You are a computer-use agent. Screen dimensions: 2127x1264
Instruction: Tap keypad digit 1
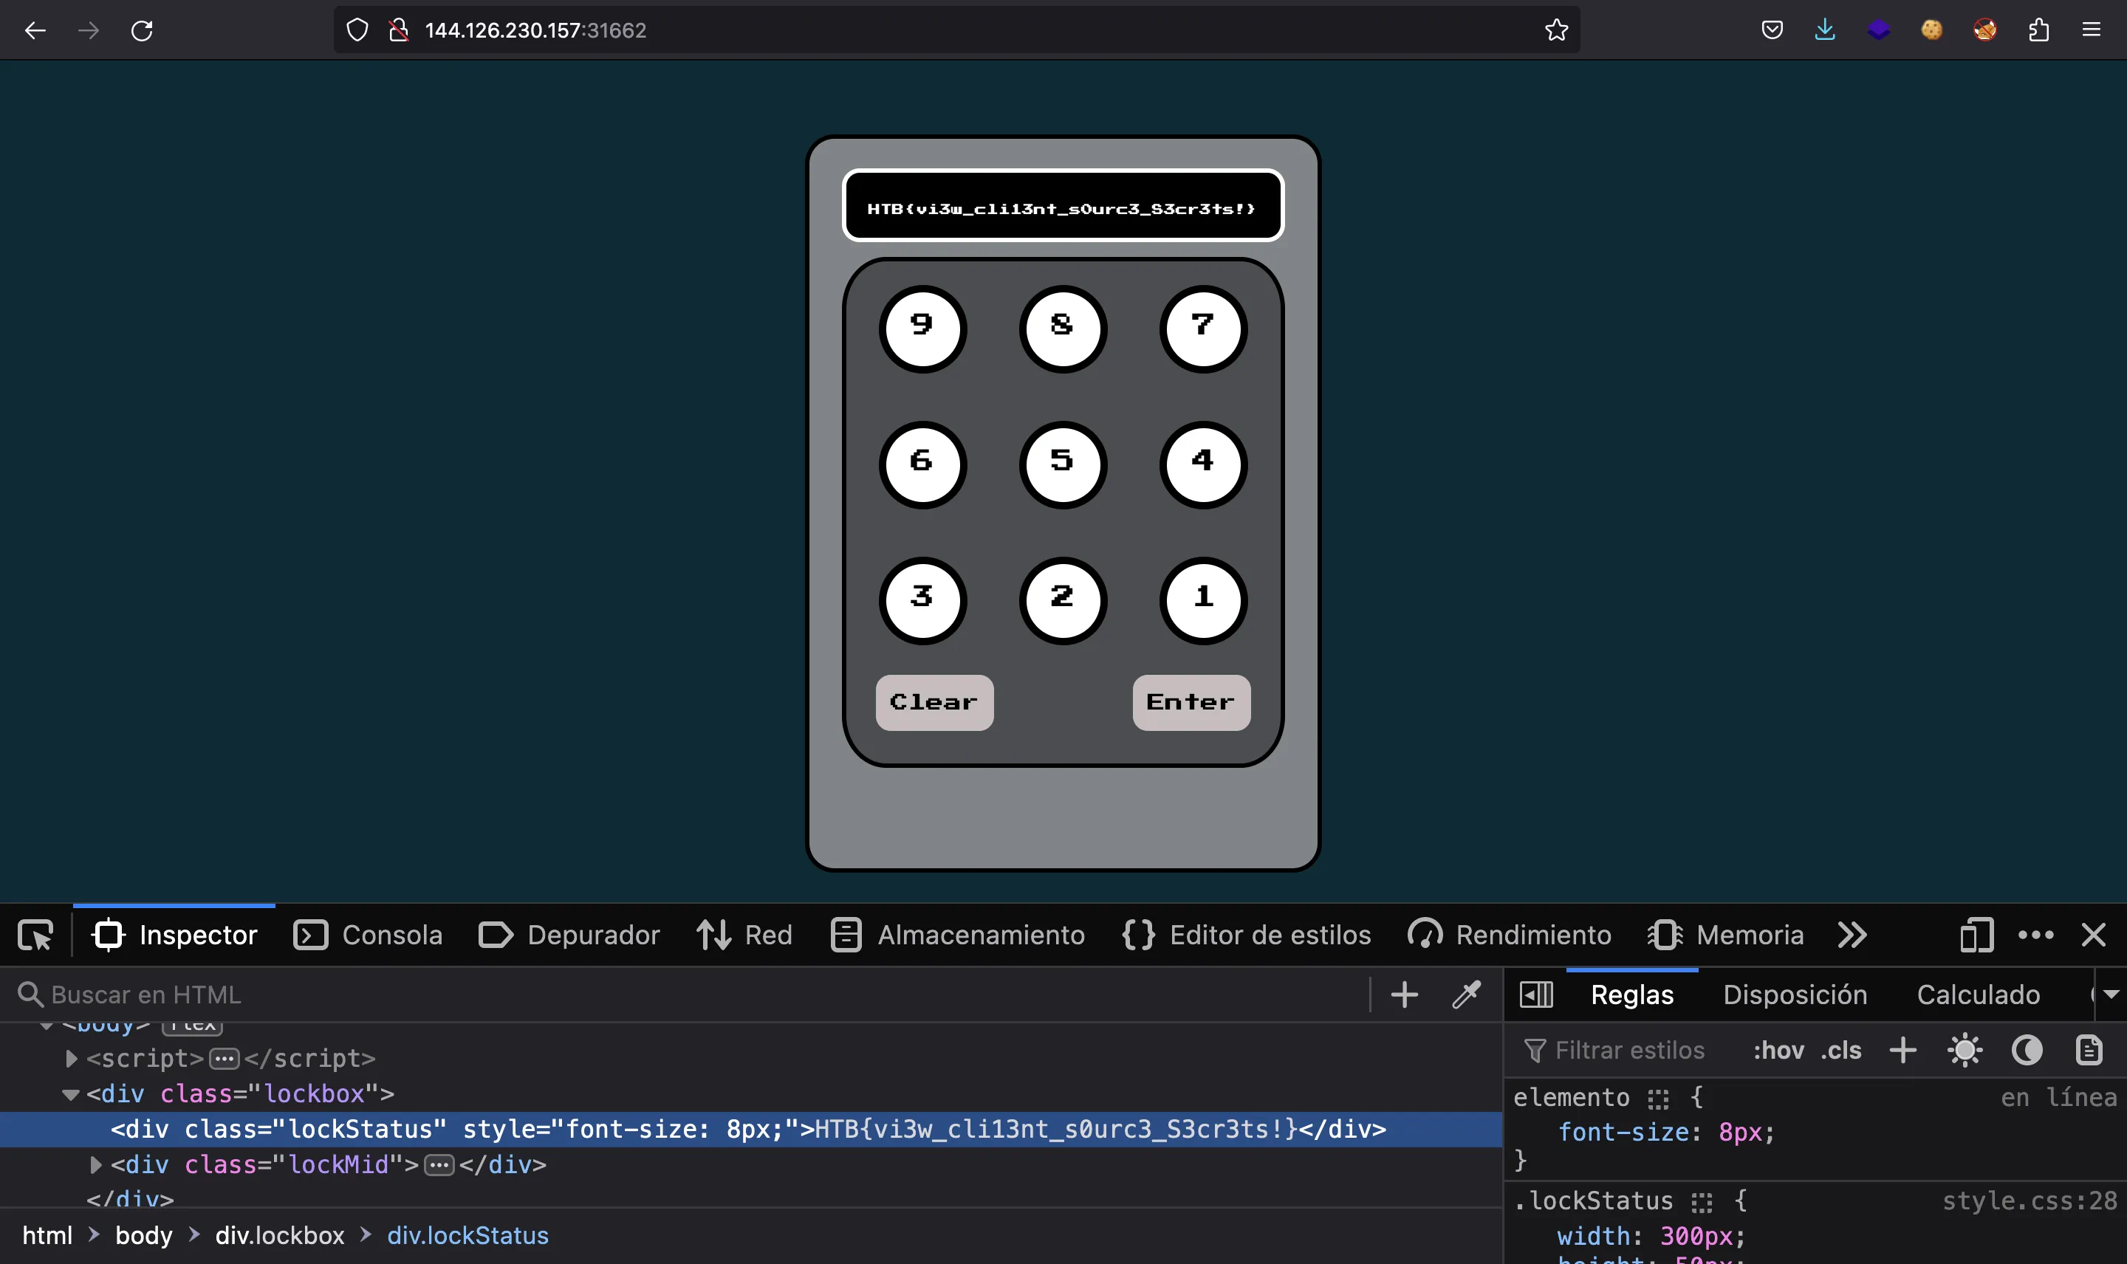point(1204,600)
